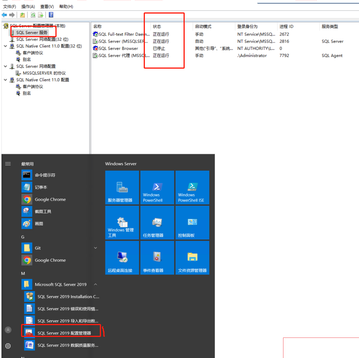The image size is (359, 358).
Task: Select 别名 under the 32-bit Native Client
Action: point(27,59)
